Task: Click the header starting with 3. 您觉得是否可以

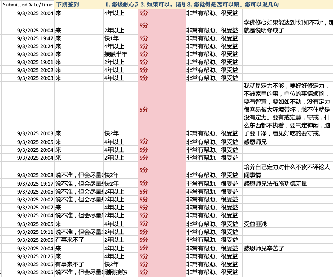Action: pos(214,4)
